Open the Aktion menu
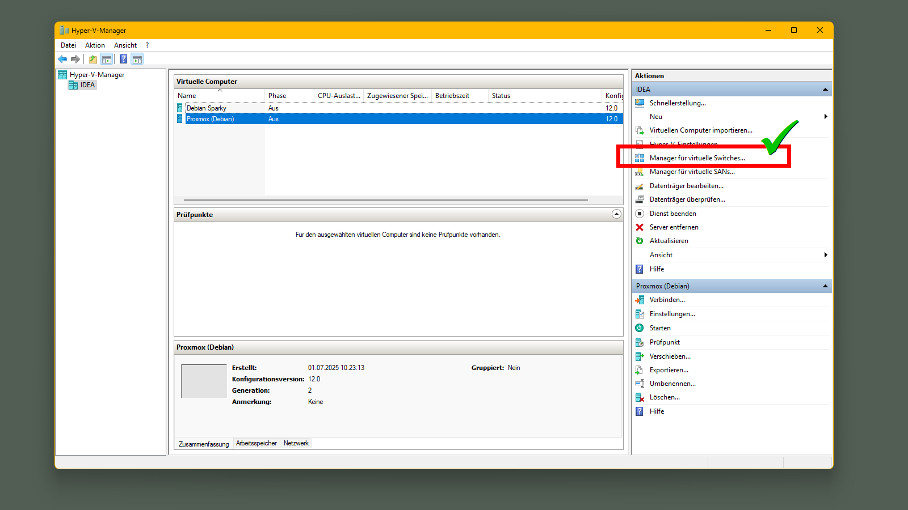The width and height of the screenshot is (908, 510). [95, 45]
